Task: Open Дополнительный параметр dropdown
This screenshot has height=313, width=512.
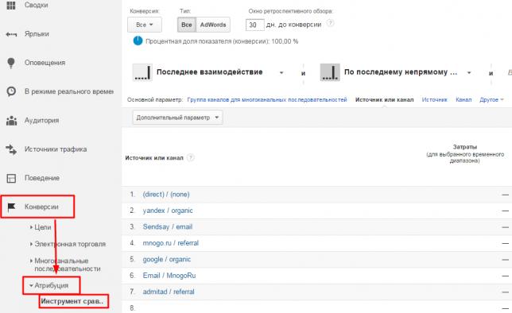Action: coord(177,118)
